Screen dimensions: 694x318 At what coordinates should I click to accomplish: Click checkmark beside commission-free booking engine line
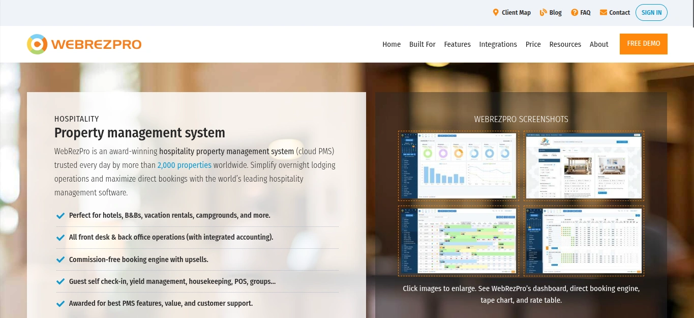click(61, 260)
